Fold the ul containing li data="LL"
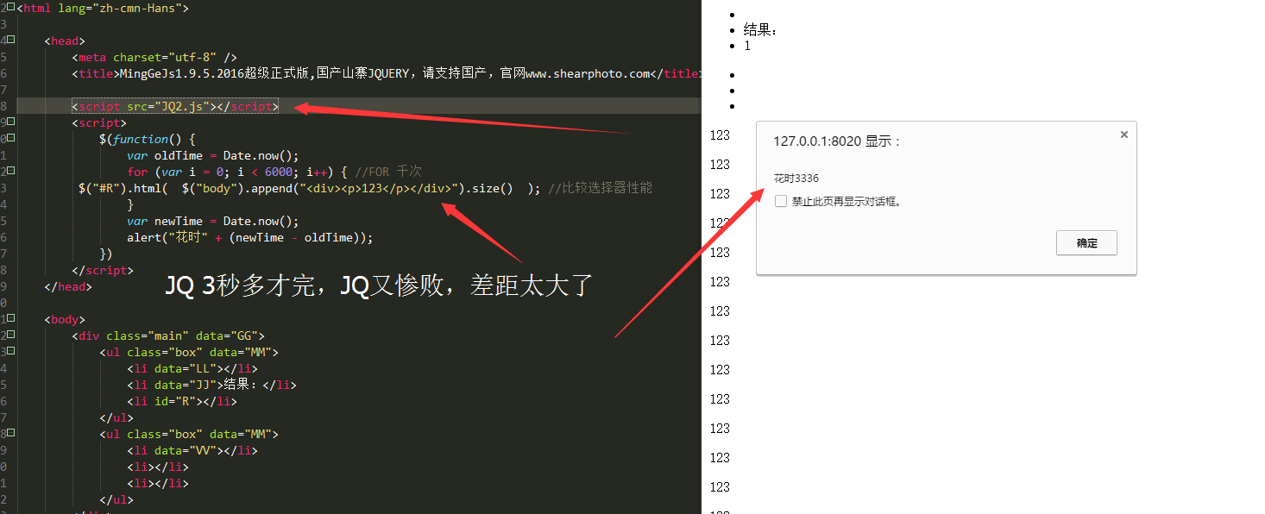The height and width of the screenshot is (514, 1265). point(10,351)
